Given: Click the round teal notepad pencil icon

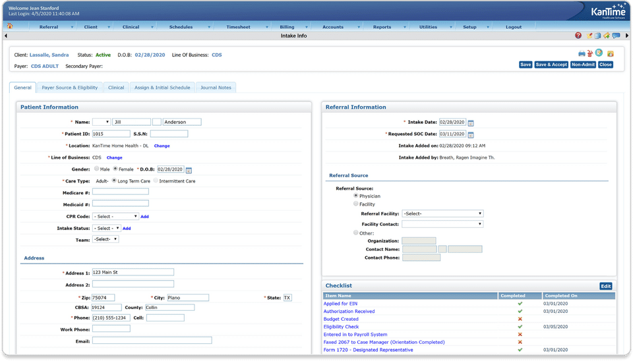Looking at the screenshot, I should (x=599, y=53).
